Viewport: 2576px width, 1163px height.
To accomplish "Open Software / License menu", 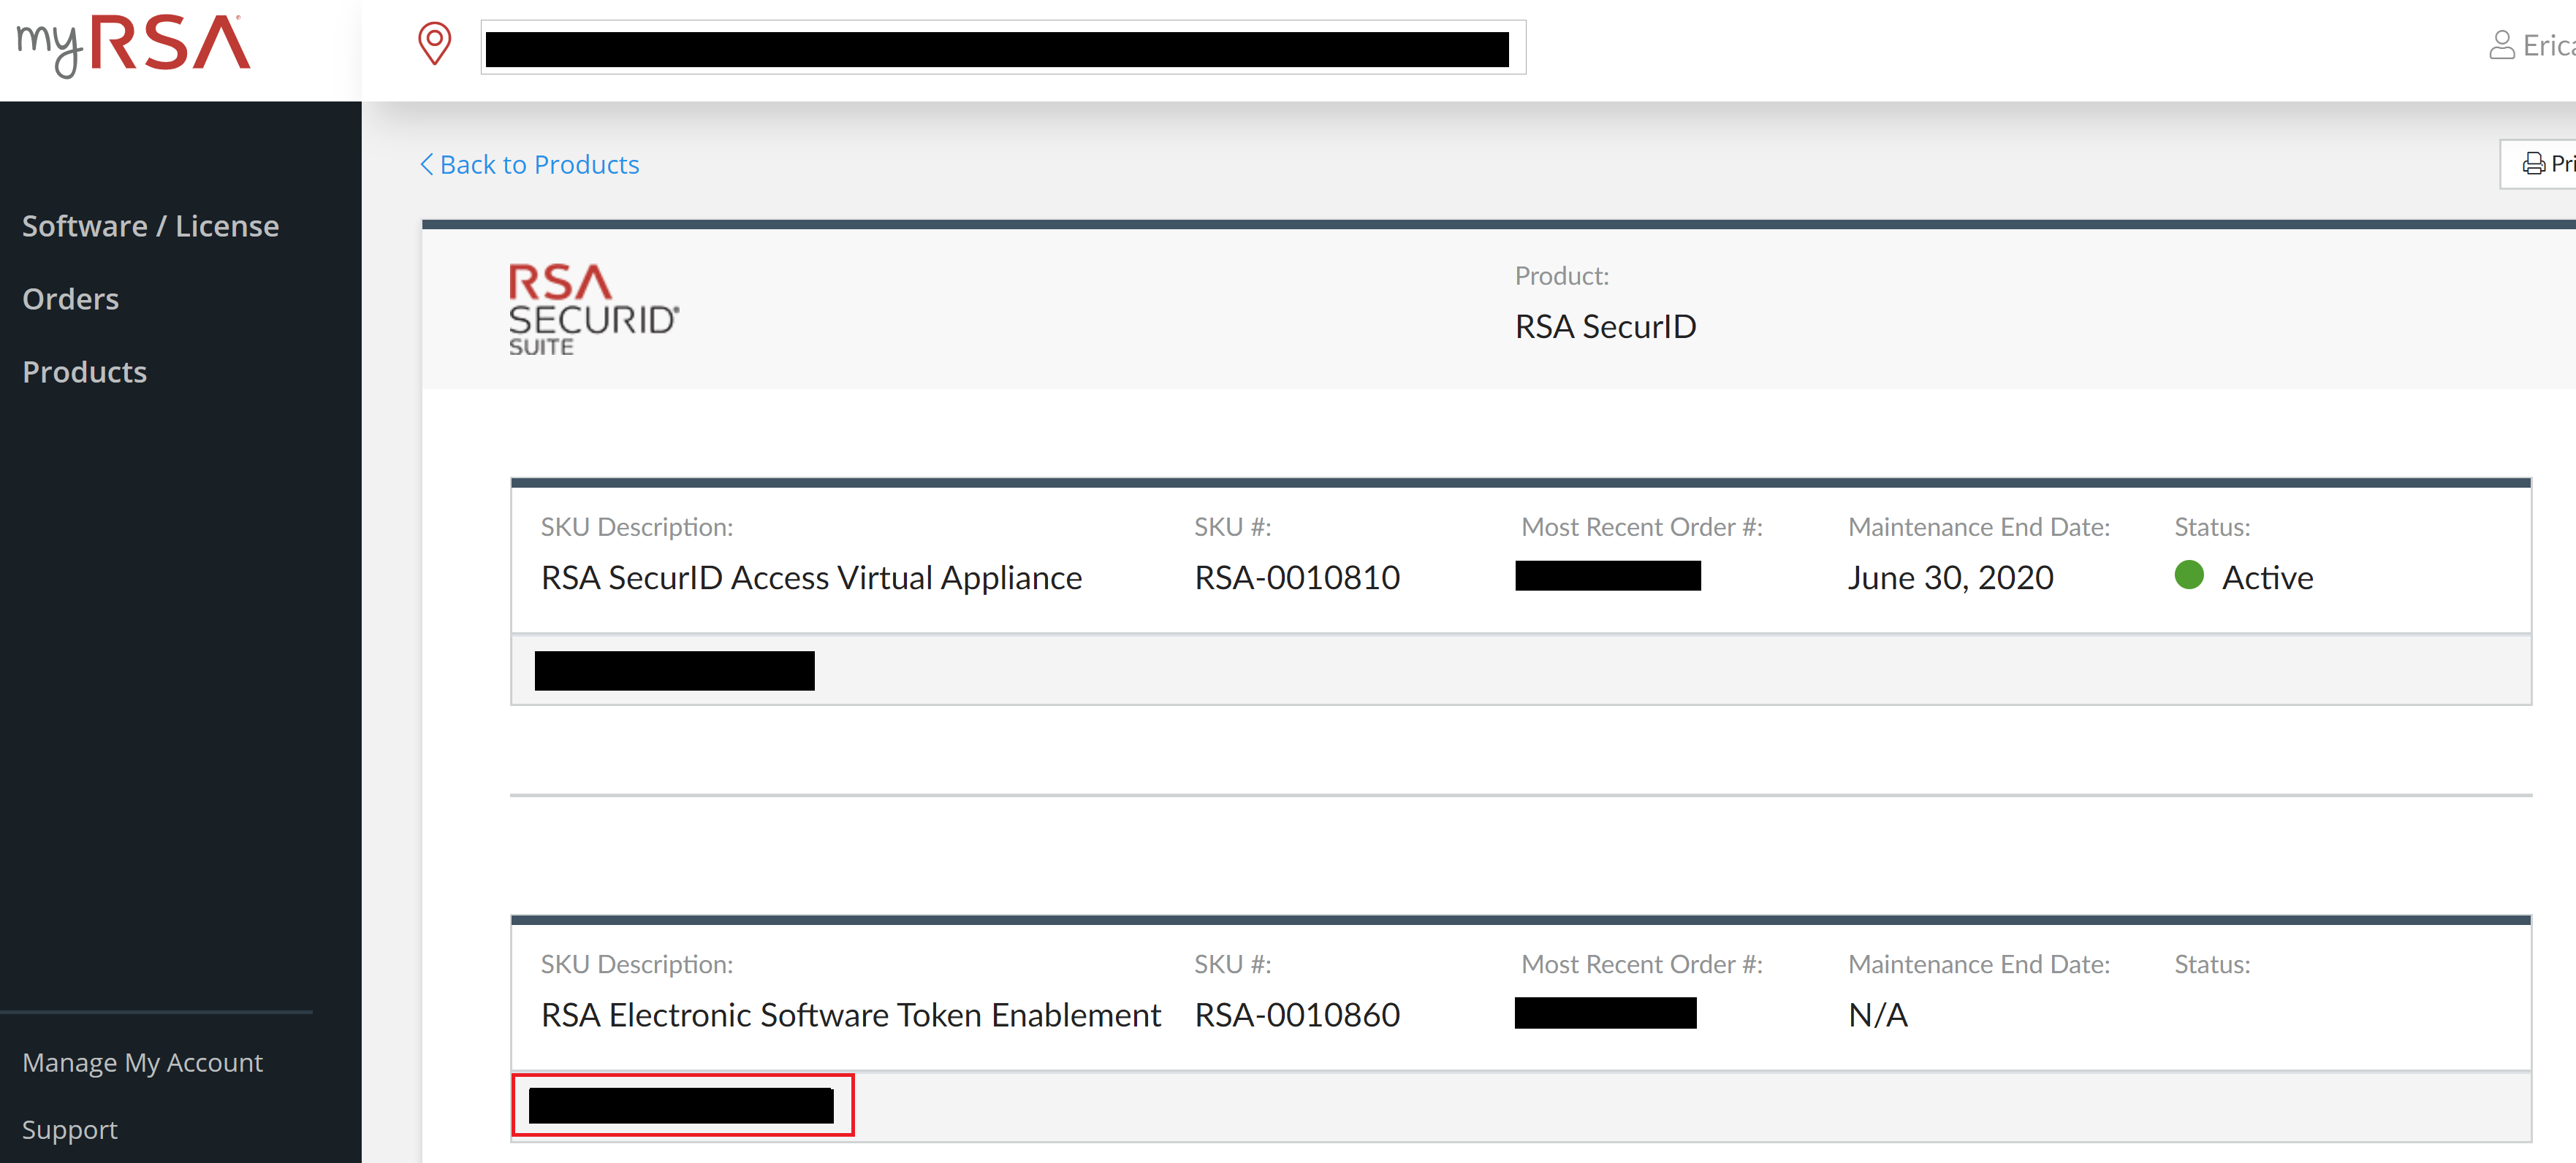I will point(150,226).
